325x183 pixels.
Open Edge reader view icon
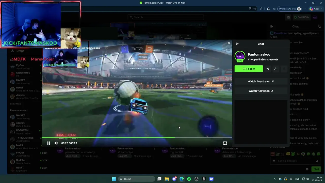click(x=250, y=9)
